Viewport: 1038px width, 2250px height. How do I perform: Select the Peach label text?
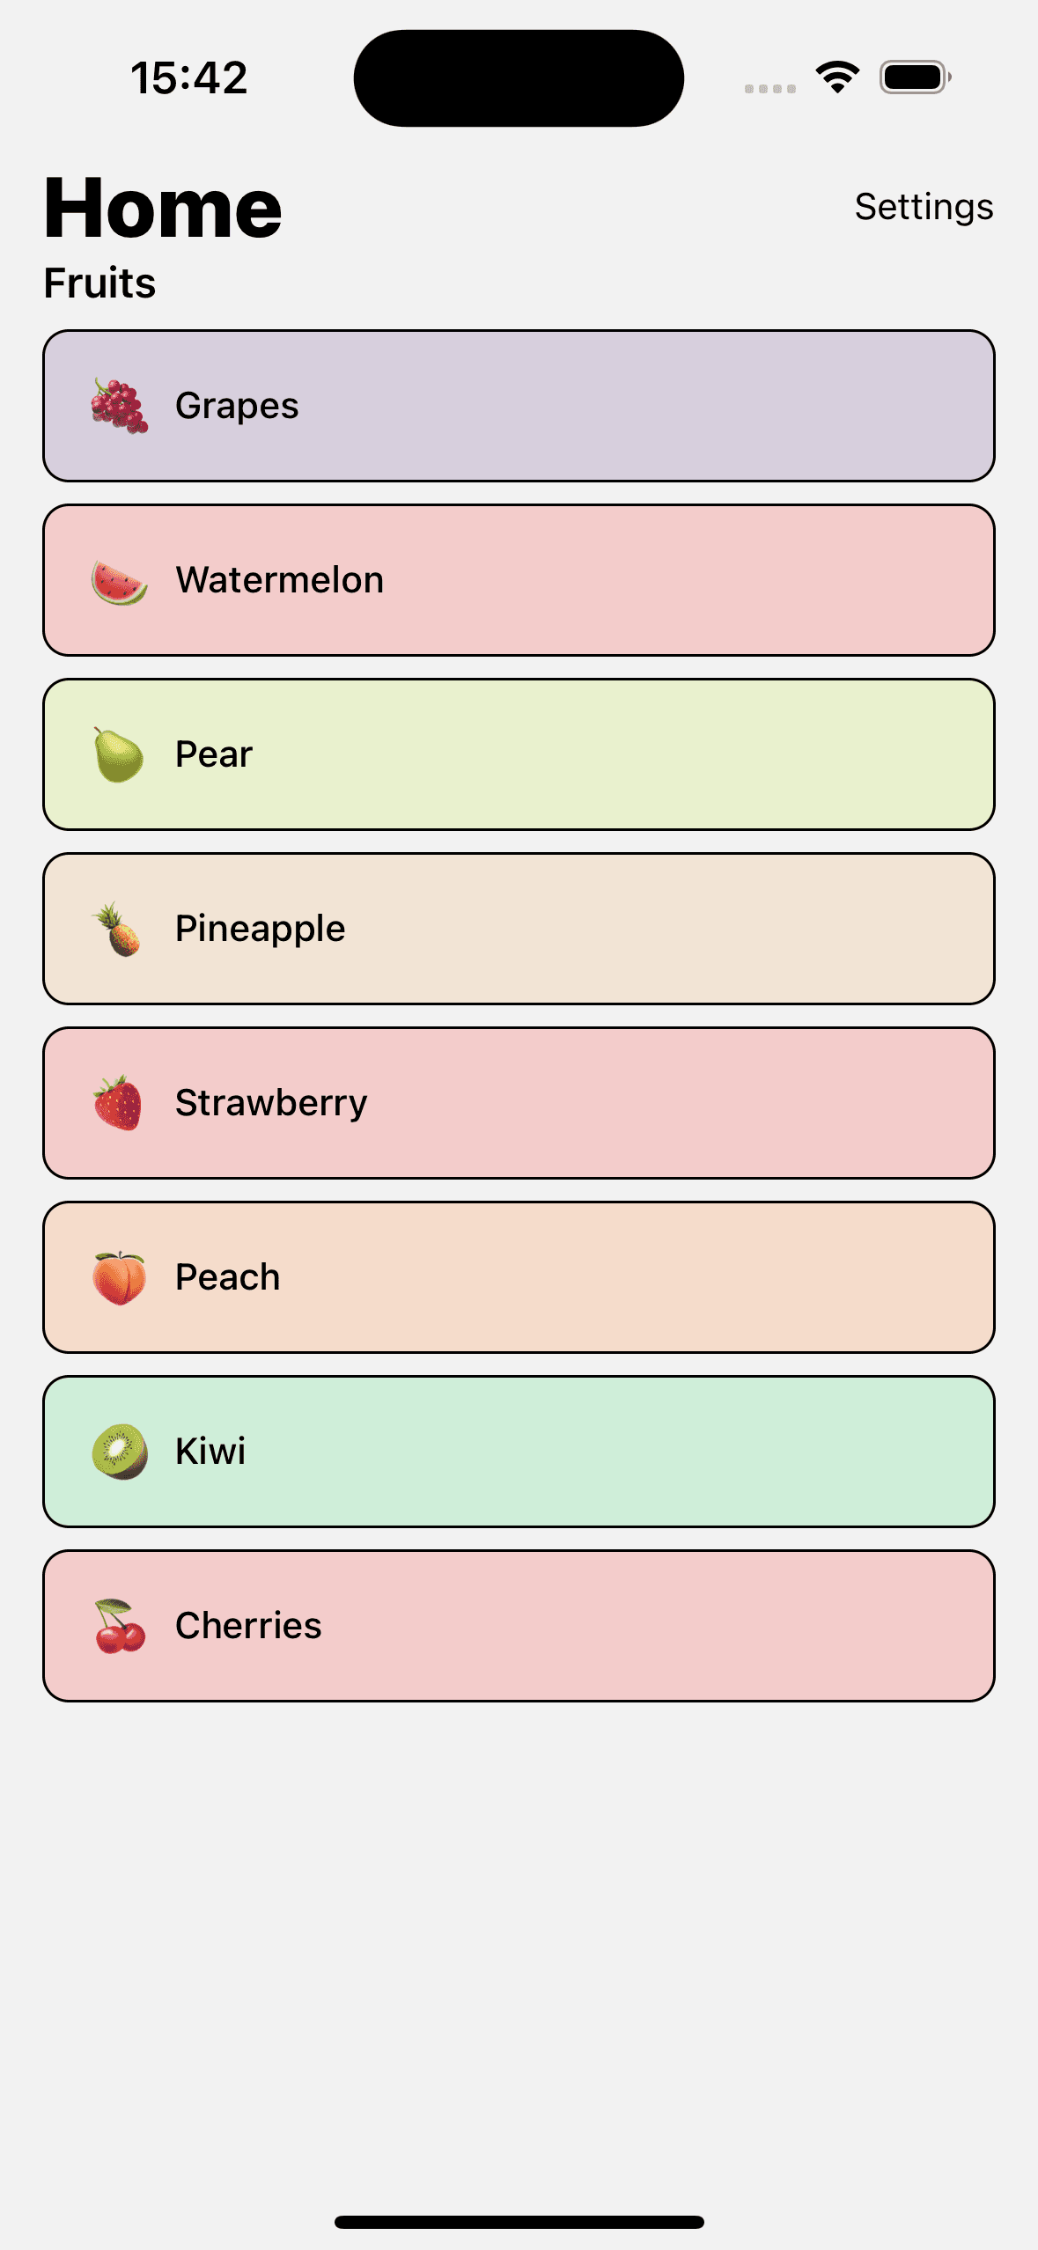[228, 1277]
